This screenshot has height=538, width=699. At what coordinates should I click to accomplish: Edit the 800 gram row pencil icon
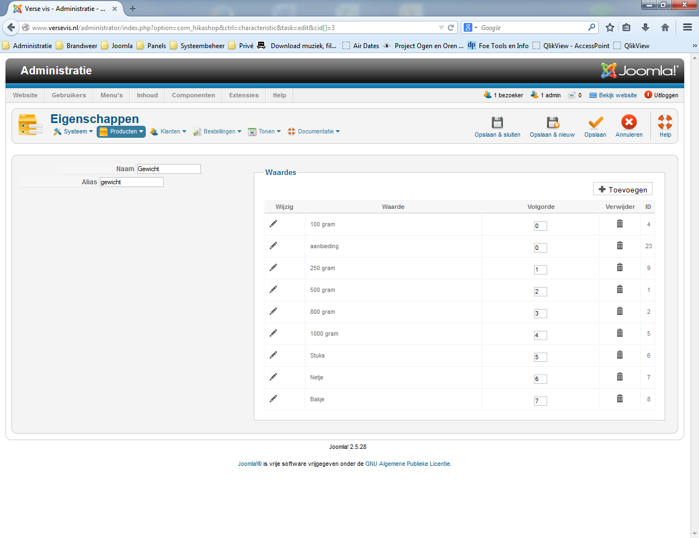273,311
